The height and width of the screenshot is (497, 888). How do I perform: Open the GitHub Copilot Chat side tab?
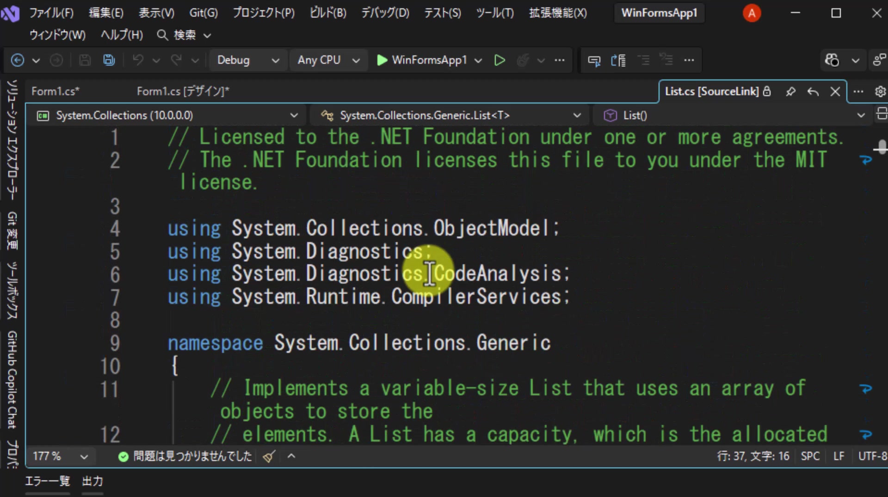(x=12, y=380)
